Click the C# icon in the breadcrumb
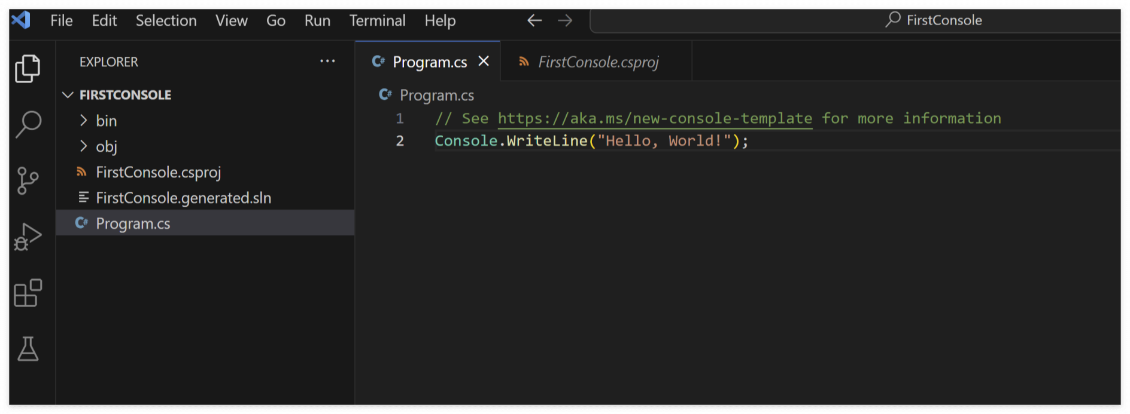 coord(385,94)
